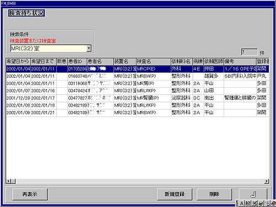Click the 希望日まで column header
276x207 pixels.
click(43, 61)
